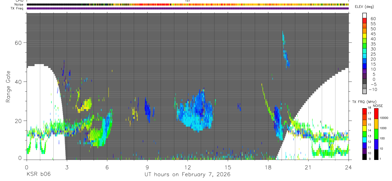Select the red top segment of TX FRQ colorbar
Screen dimensions: 392x181
pos(364,110)
